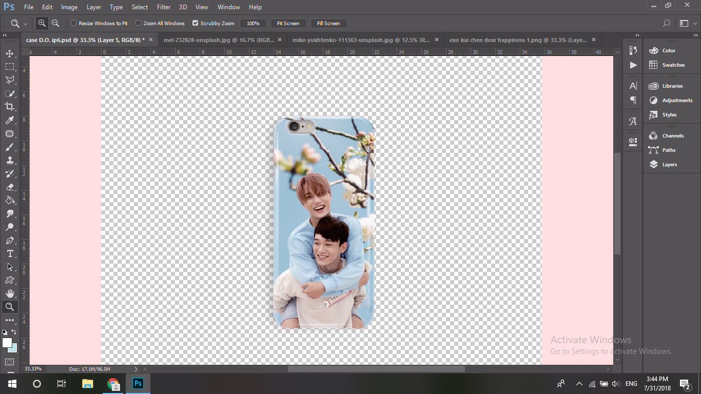Screen dimensions: 701x394
Task: Select the Path Selection arrow tool
Action: (x=10, y=267)
